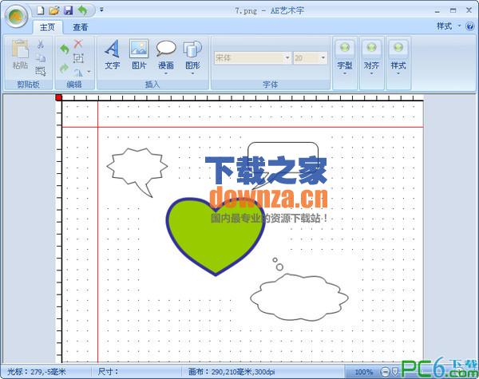Open the 样式 menu at top right

tap(449, 26)
